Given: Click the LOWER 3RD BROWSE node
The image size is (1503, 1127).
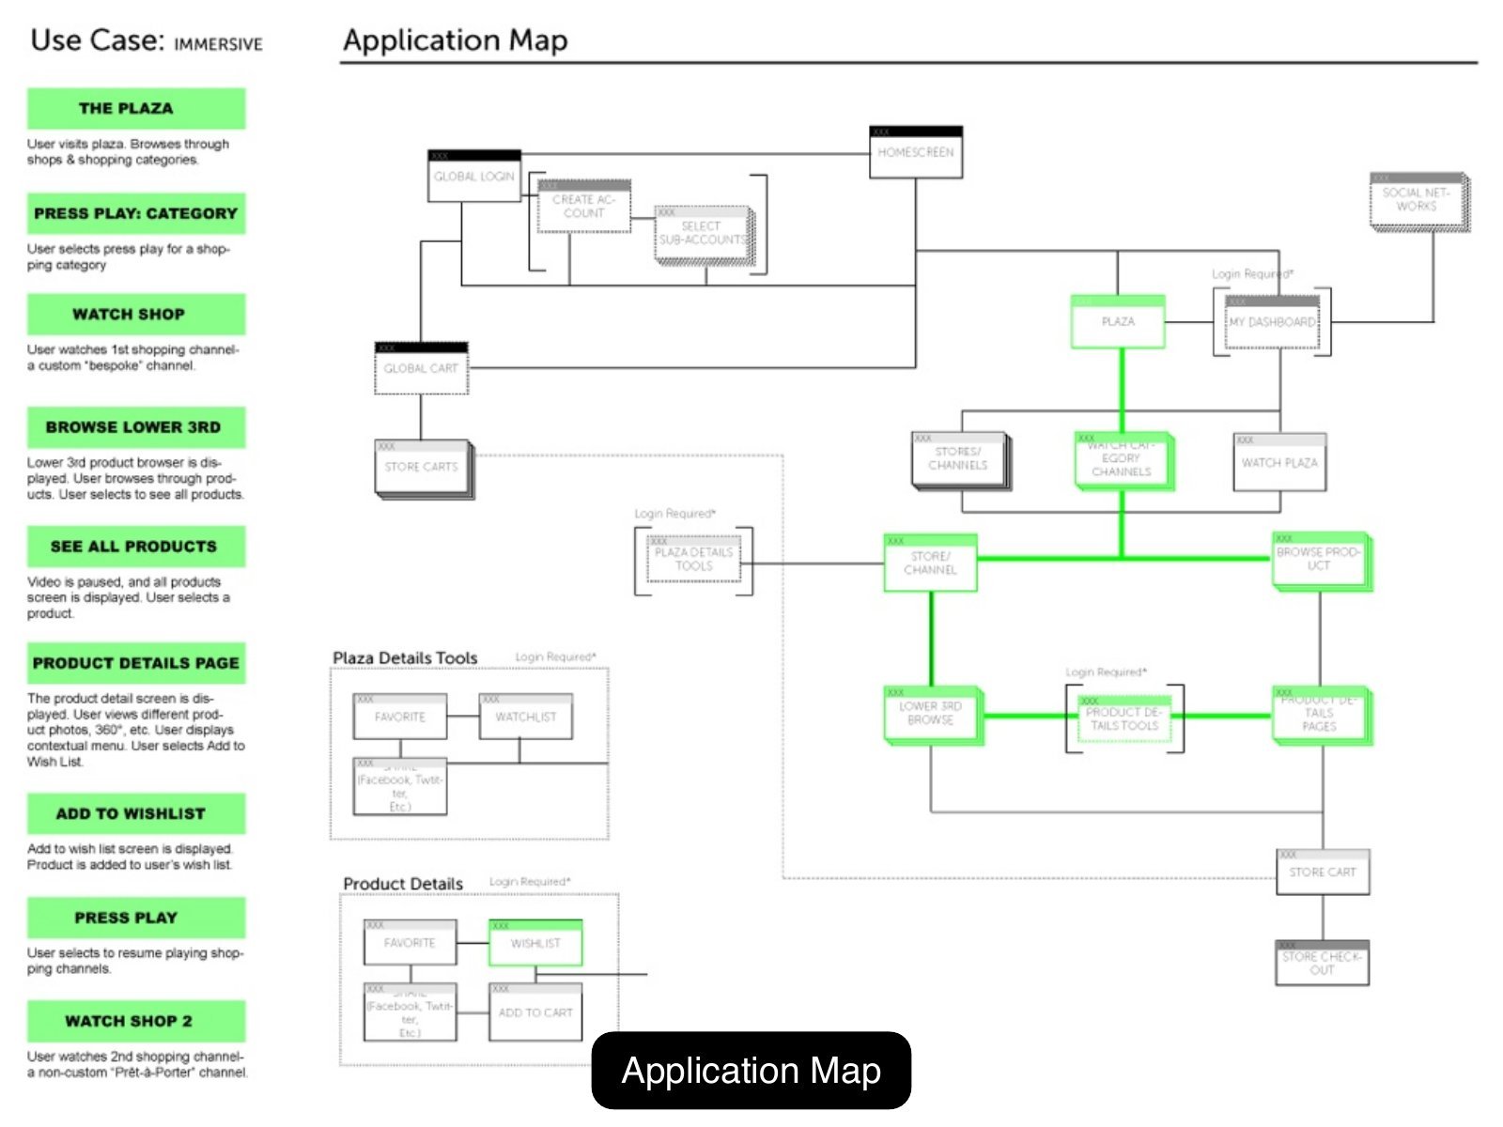Looking at the screenshot, I should tap(933, 716).
